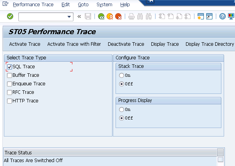
Task: Open the Goto menu
Action: (83, 5)
